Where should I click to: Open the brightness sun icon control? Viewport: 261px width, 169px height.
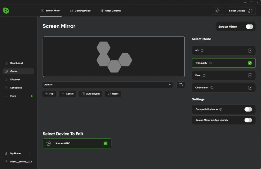(217, 11)
